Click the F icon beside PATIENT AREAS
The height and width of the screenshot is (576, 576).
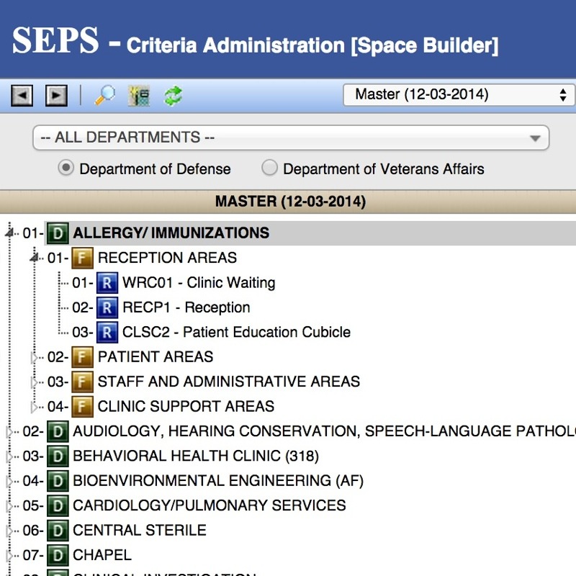[82, 357]
